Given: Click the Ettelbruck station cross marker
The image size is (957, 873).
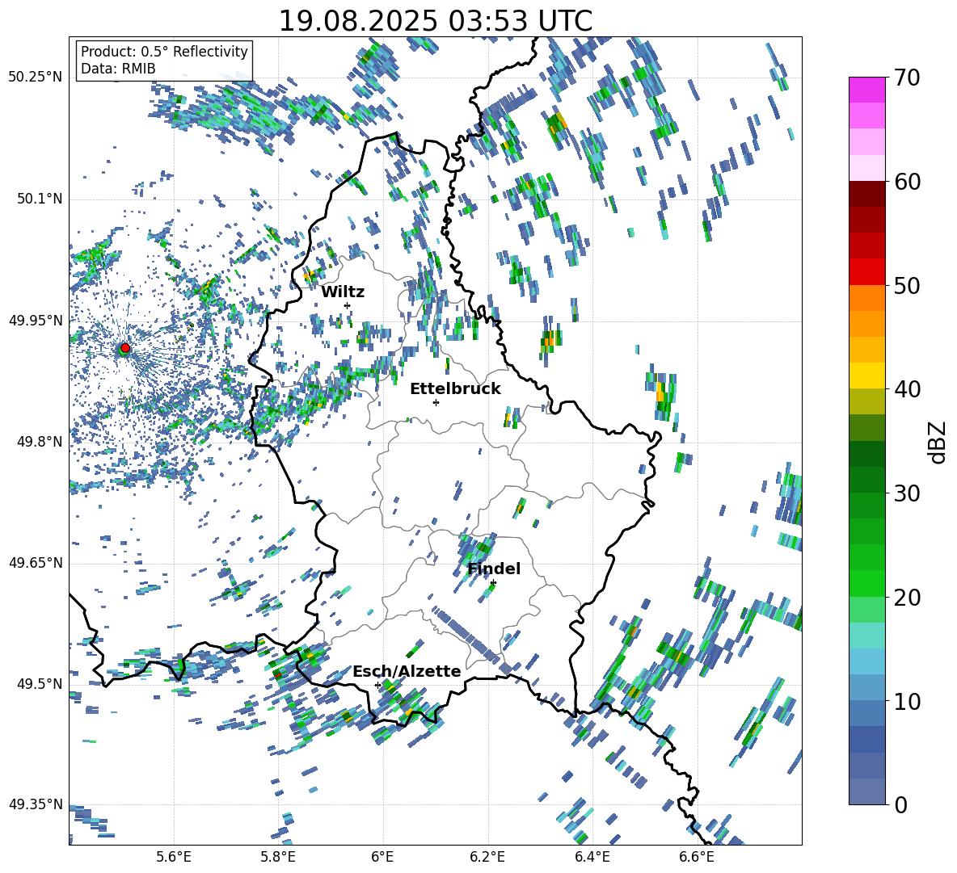Looking at the screenshot, I should pos(436,402).
